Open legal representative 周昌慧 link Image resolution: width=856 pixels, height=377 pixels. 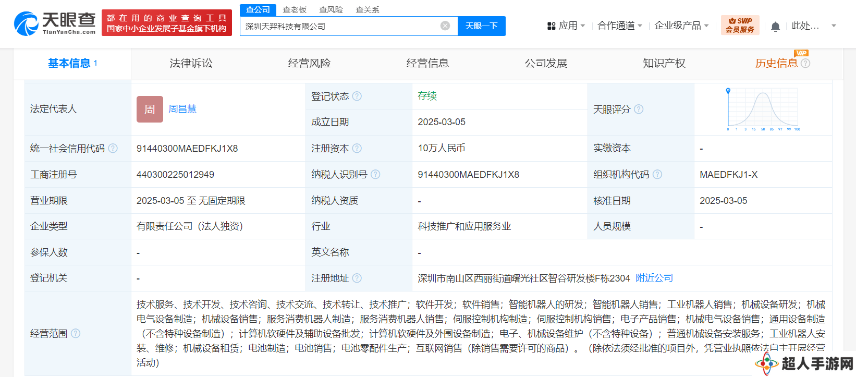182,109
